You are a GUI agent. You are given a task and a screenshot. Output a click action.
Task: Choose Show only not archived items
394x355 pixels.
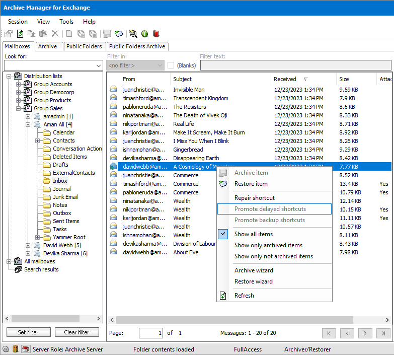[274, 256]
